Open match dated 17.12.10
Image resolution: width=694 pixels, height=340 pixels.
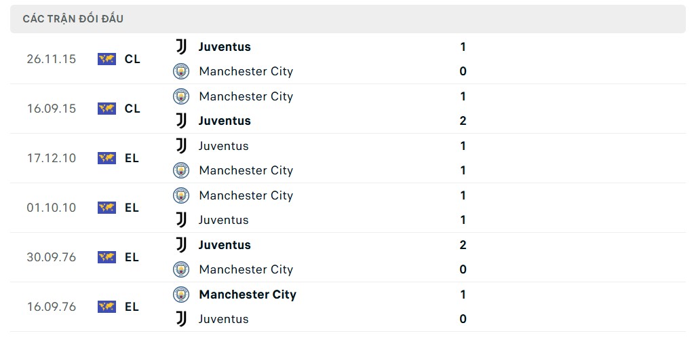click(52, 158)
